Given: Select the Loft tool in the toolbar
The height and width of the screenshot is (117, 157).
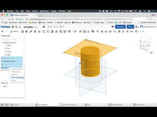Looking at the screenshot, I should 35,32.
